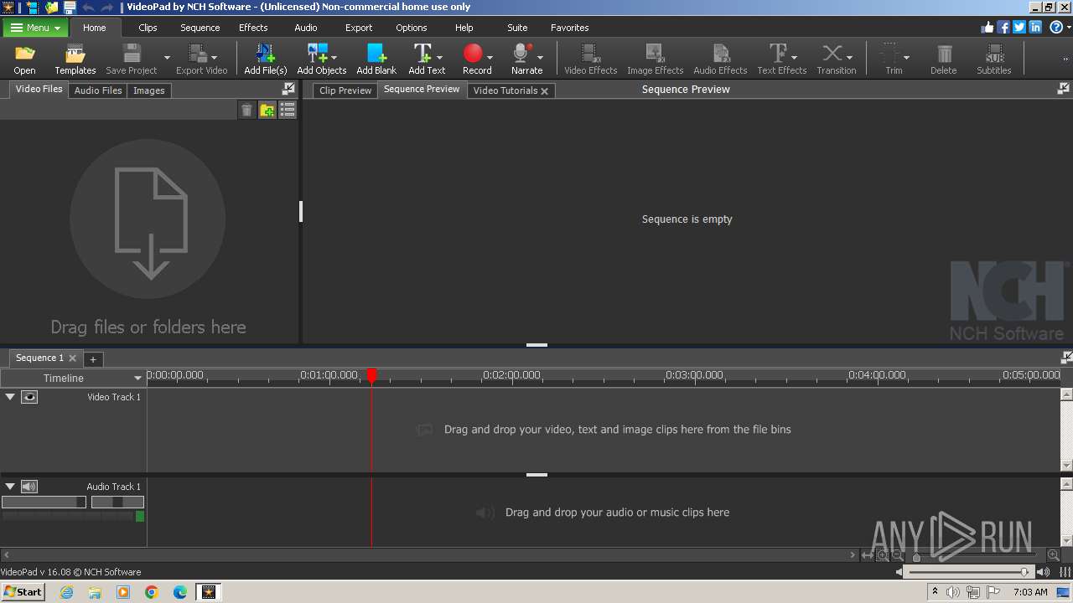Open the Timeline mode dropdown

pos(137,379)
